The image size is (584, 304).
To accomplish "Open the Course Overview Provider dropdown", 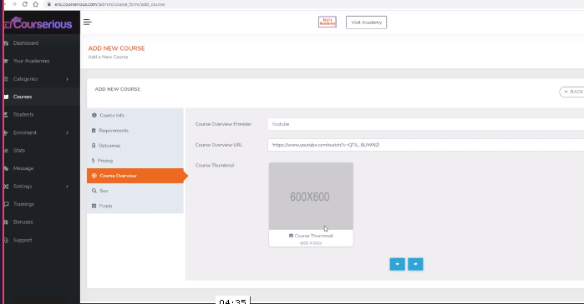I will coord(426,124).
